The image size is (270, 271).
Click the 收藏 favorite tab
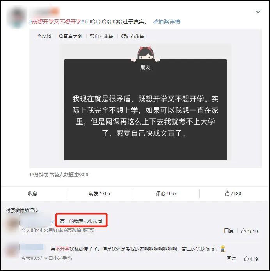pos(33,194)
